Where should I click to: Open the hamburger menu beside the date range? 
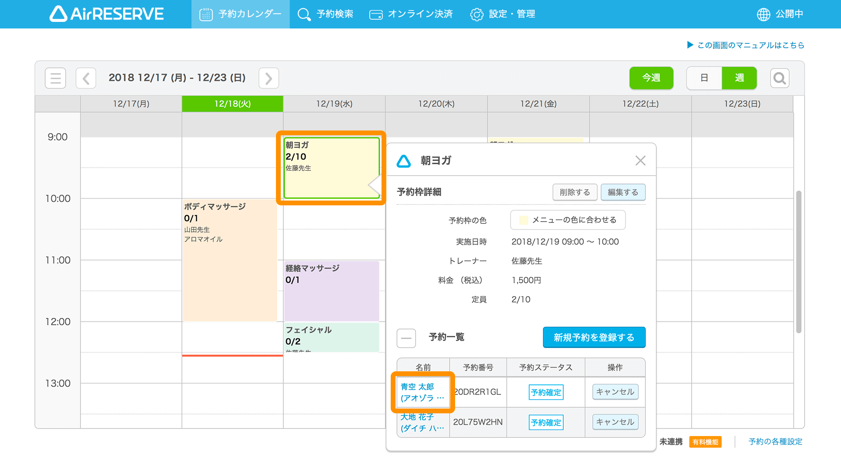[55, 78]
